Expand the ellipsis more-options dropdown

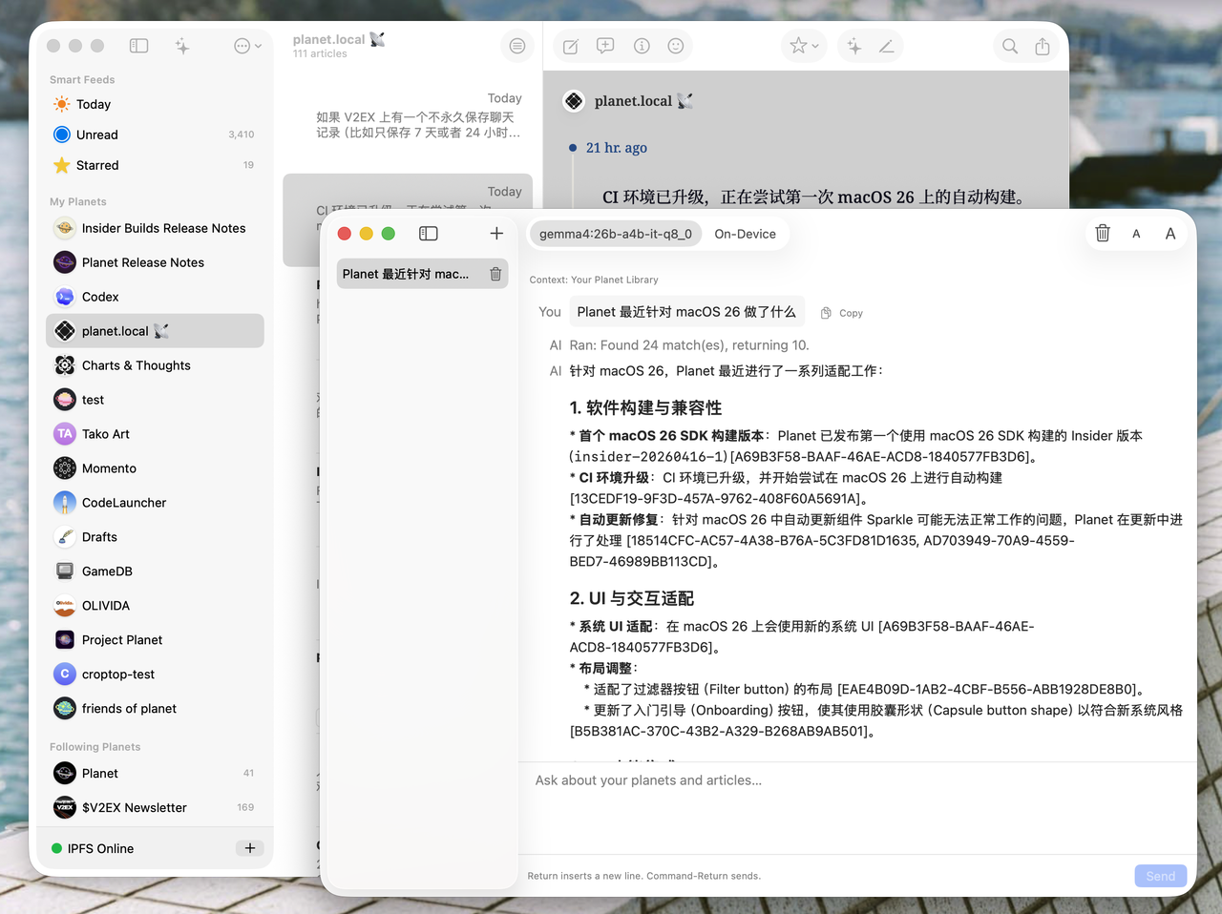coord(247,46)
